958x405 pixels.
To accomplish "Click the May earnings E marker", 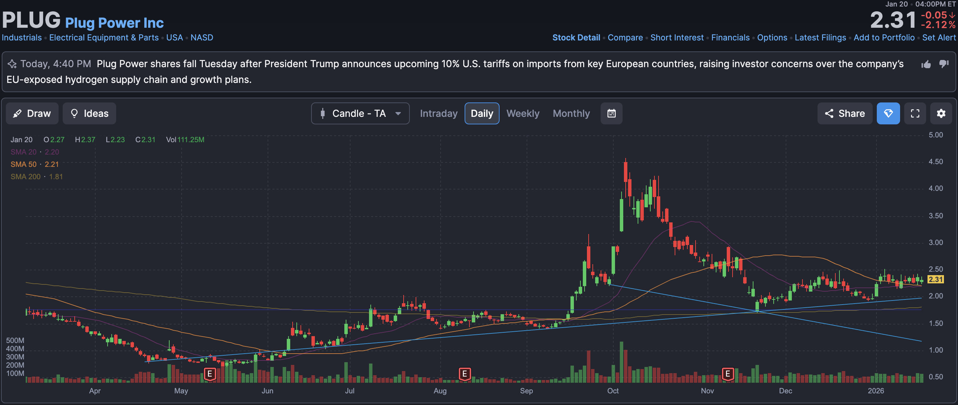I will click(x=210, y=373).
